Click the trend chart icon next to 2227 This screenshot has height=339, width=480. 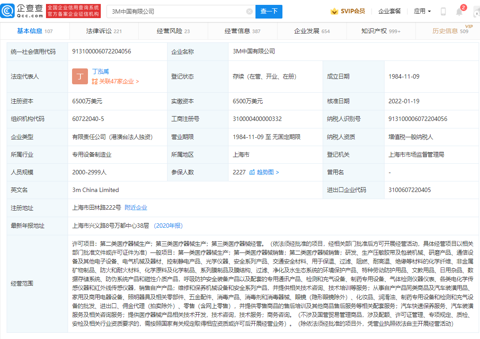[252, 172]
